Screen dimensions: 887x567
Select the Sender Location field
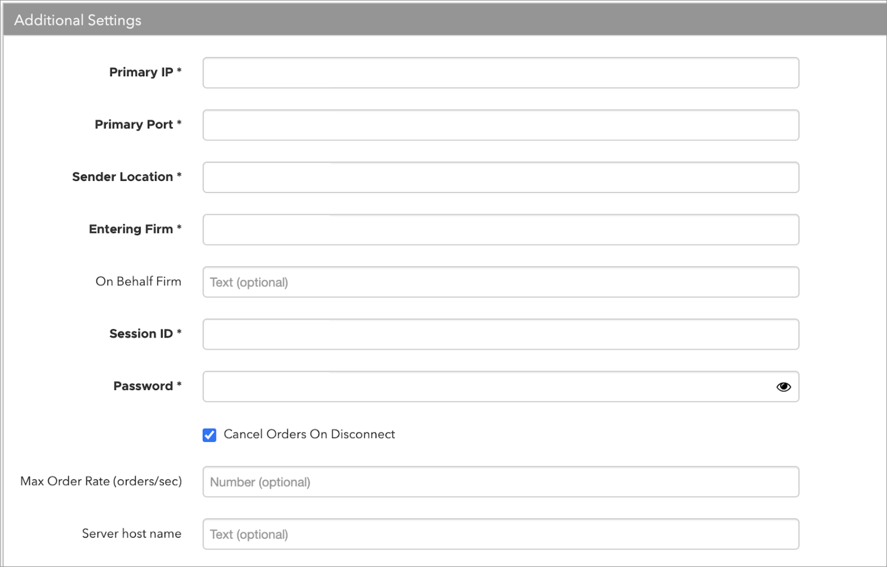(501, 177)
